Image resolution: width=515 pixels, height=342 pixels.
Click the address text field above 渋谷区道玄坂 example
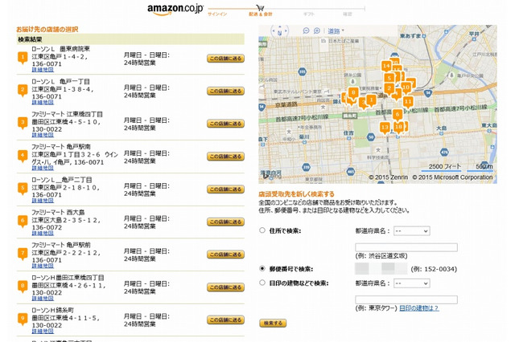tap(406, 247)
